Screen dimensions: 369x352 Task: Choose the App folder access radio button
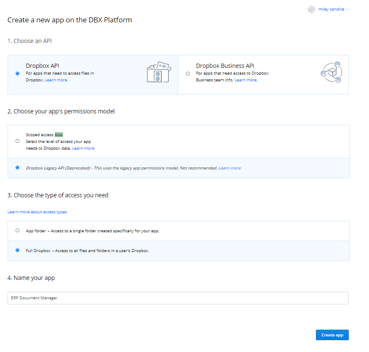point(17,231)
